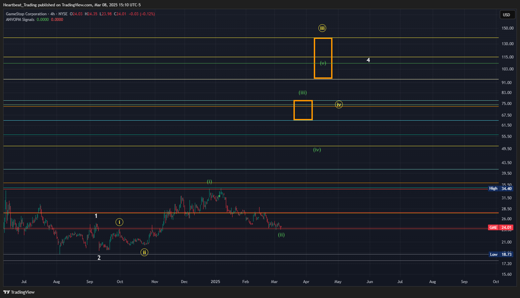Click the L23.98 low value
Image resolution: width=520 pixels, height=298 pixels.
[x=106, y=14]
